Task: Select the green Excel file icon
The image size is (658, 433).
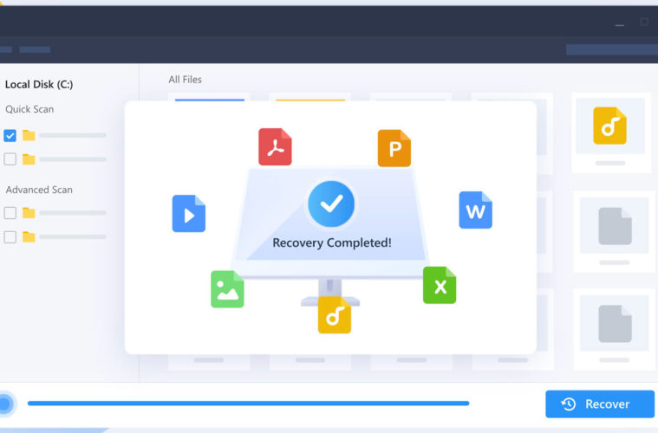Action: [440, 285]
